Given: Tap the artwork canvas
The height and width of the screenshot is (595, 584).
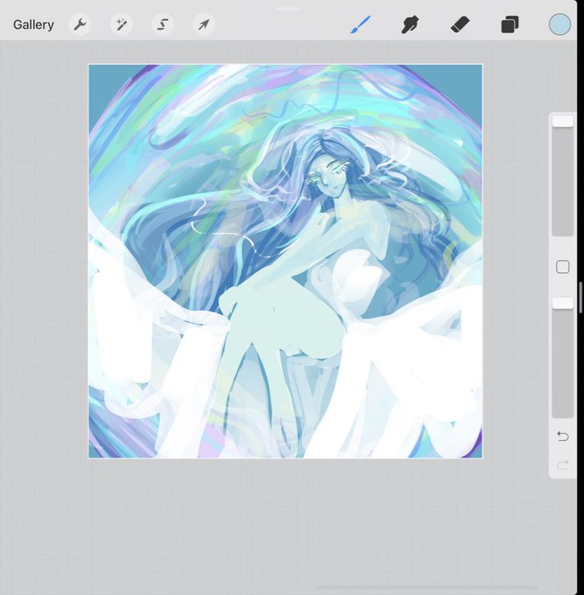Looking at the screenshot, I should click(285, 261).
